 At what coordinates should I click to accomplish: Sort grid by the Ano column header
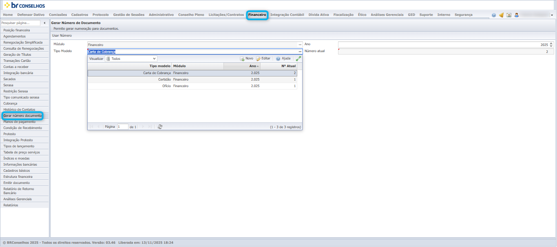coord(242,66)
